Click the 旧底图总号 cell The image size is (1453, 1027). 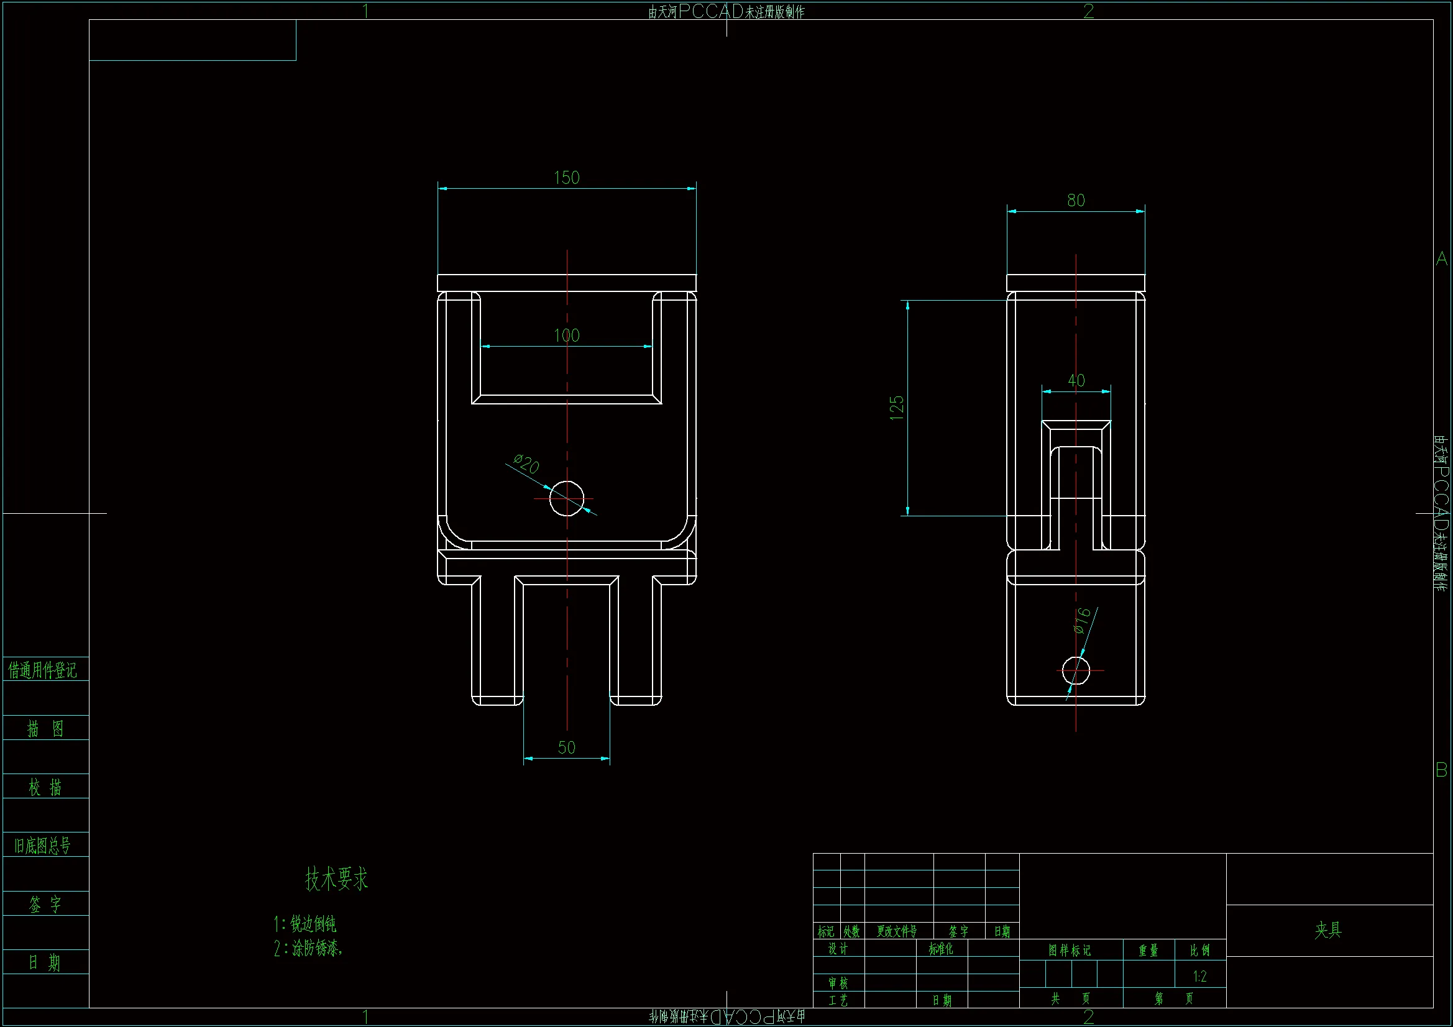pos(42,846)
